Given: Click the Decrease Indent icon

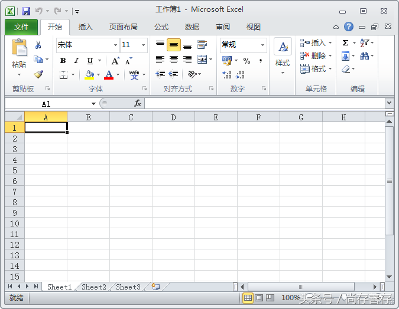Looking at the screenshot, I should (x=160, y=74).
